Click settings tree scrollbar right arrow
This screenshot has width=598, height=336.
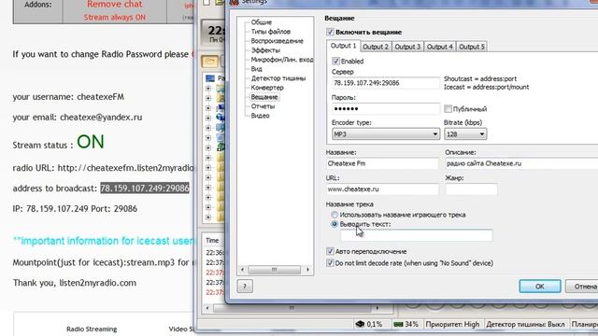307,270
